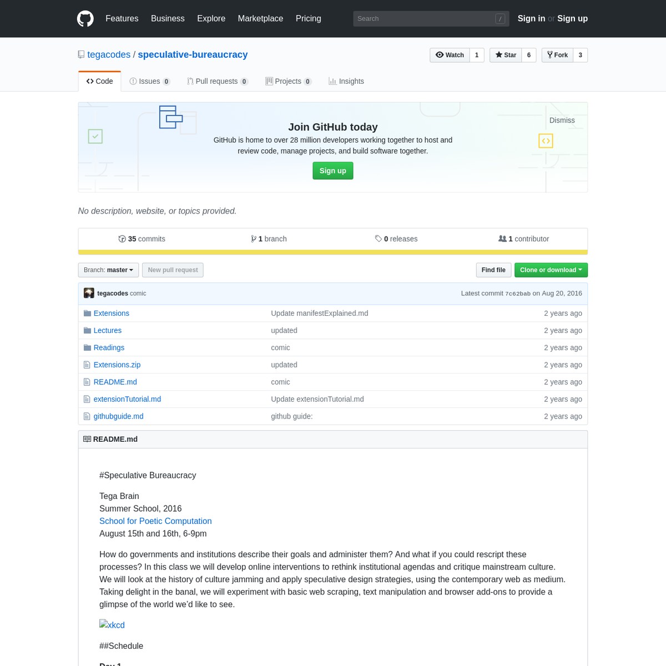Viewport: 666px width, 666px height.
Task: Dismiss the Join GitHub banner
Action: [562, 120]
